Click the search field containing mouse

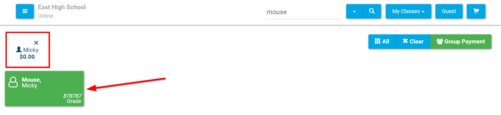(x=304, y=12)
